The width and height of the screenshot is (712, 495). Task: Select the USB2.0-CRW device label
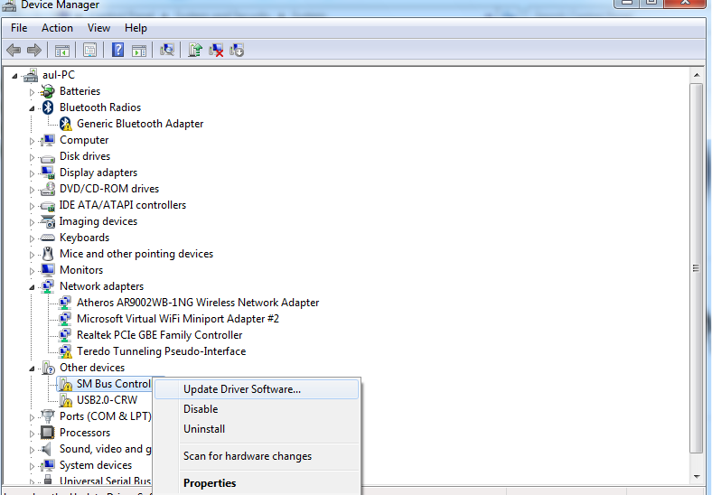pos(108,400)
